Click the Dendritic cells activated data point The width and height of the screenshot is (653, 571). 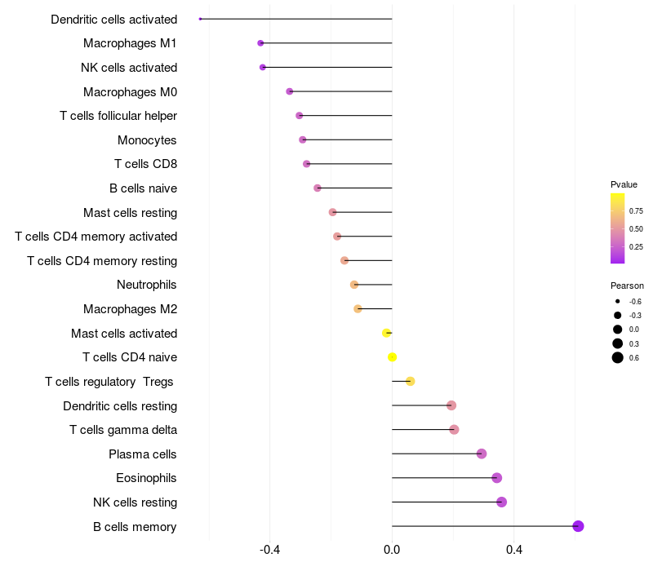tap(200, 19)
